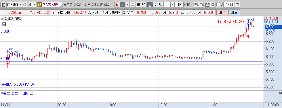Click the speaker sound alert icon
The image size is (282, 108).
[31, 5]
